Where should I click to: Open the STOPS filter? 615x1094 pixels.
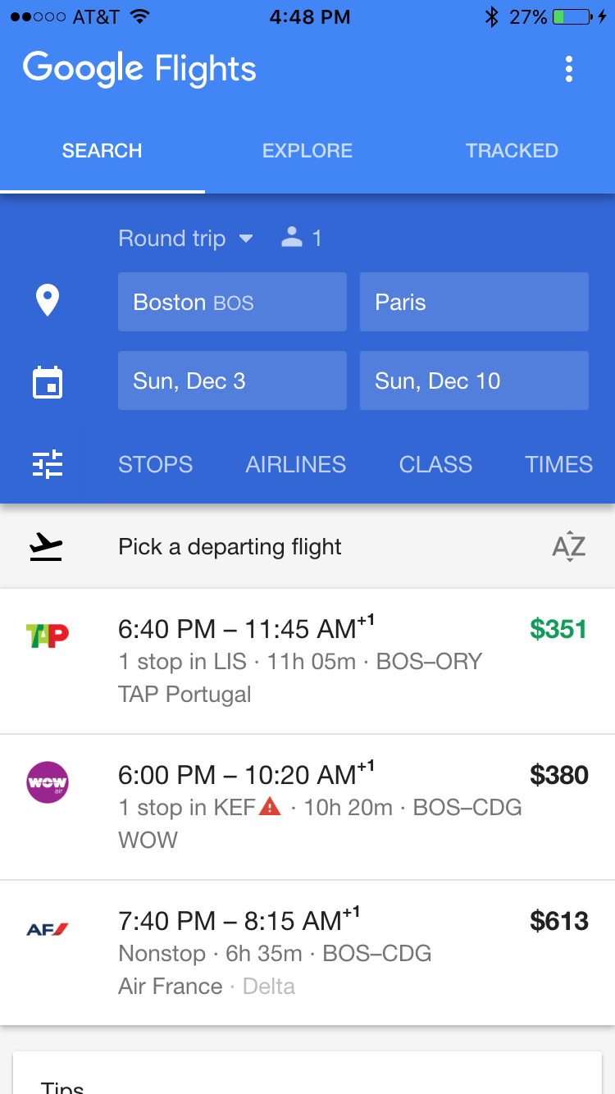point(155,464)
